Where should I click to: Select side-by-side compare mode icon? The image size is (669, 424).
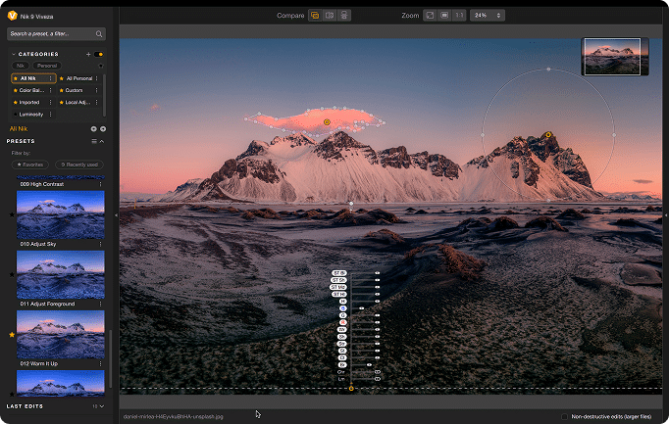pyautogui.click(x=344, y=16)
